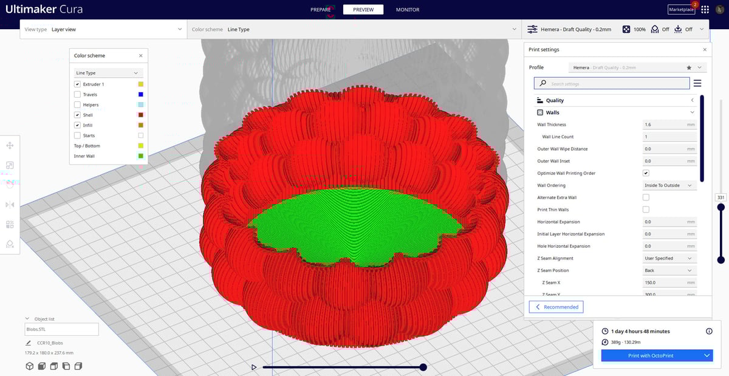Screen dimensions: 729x376
Task: Toggle the Extruder 1 checkbox
Action: coord(77,84)
